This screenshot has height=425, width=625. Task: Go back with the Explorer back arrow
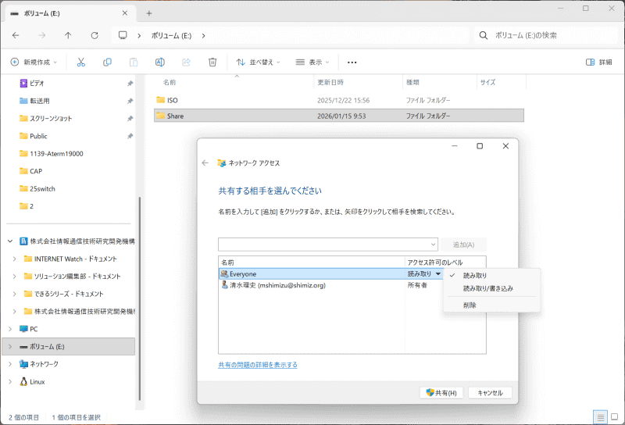pos(16,35)
